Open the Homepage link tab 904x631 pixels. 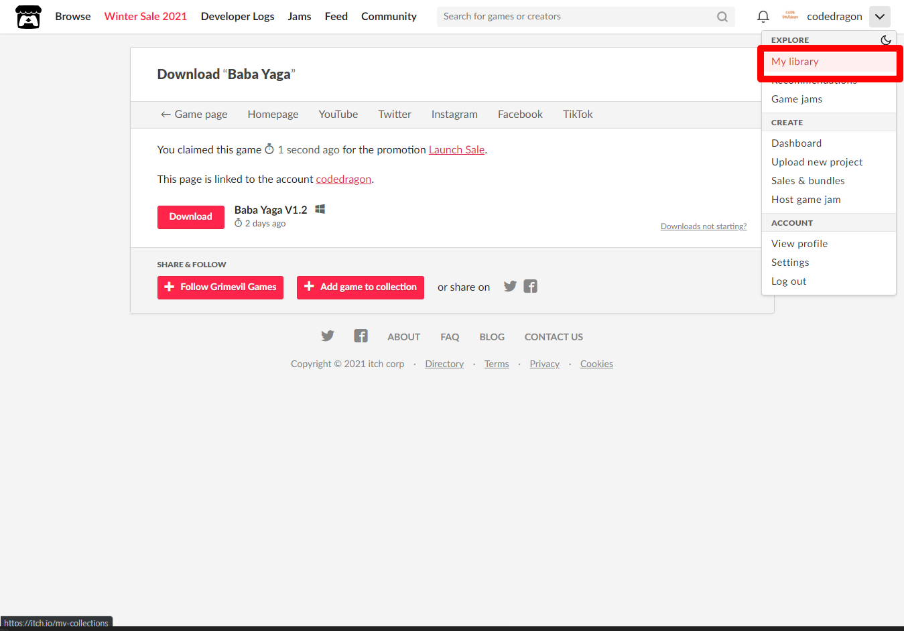273,115
